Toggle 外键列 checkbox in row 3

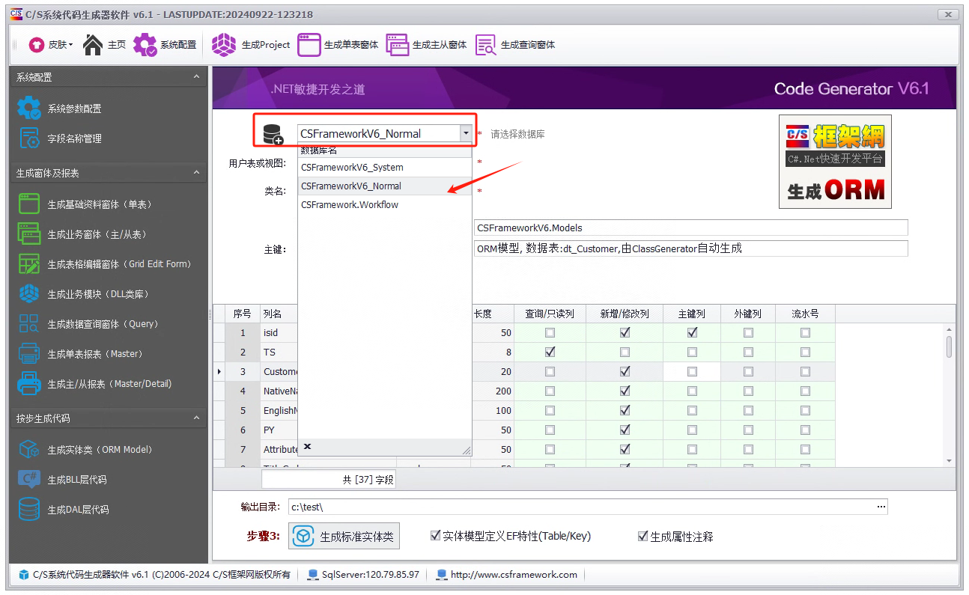pos(748,371)
